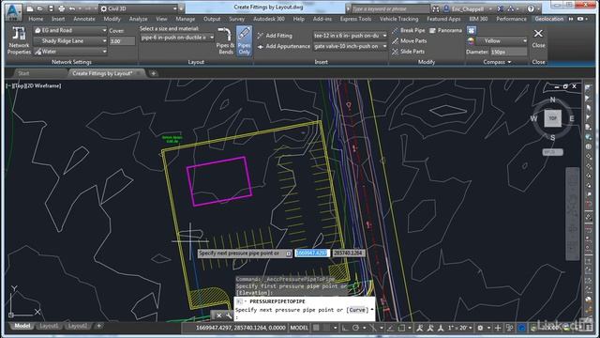The height and width of the screenshot is (338, 600).
Task: Switch to Layout2 tab
Action: coord(77,326)
